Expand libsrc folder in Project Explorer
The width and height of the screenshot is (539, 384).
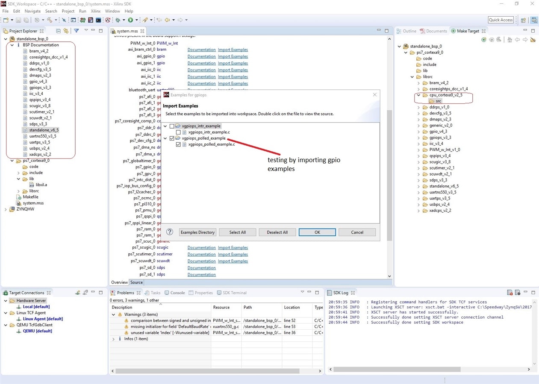tap(18, 191)
